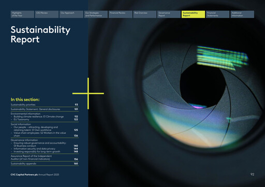This screenshot has height=187, width=265.
Task: Open the Sustainability priorities contents entry
Action: [45, 105]
